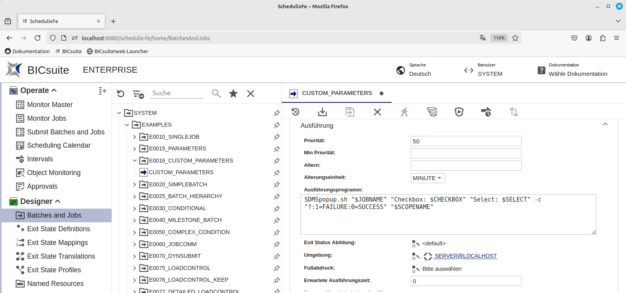Open the Alterungseinheit MINUTE dropdown
Viewport: 626px width, 293px height.
pos(428,178)
